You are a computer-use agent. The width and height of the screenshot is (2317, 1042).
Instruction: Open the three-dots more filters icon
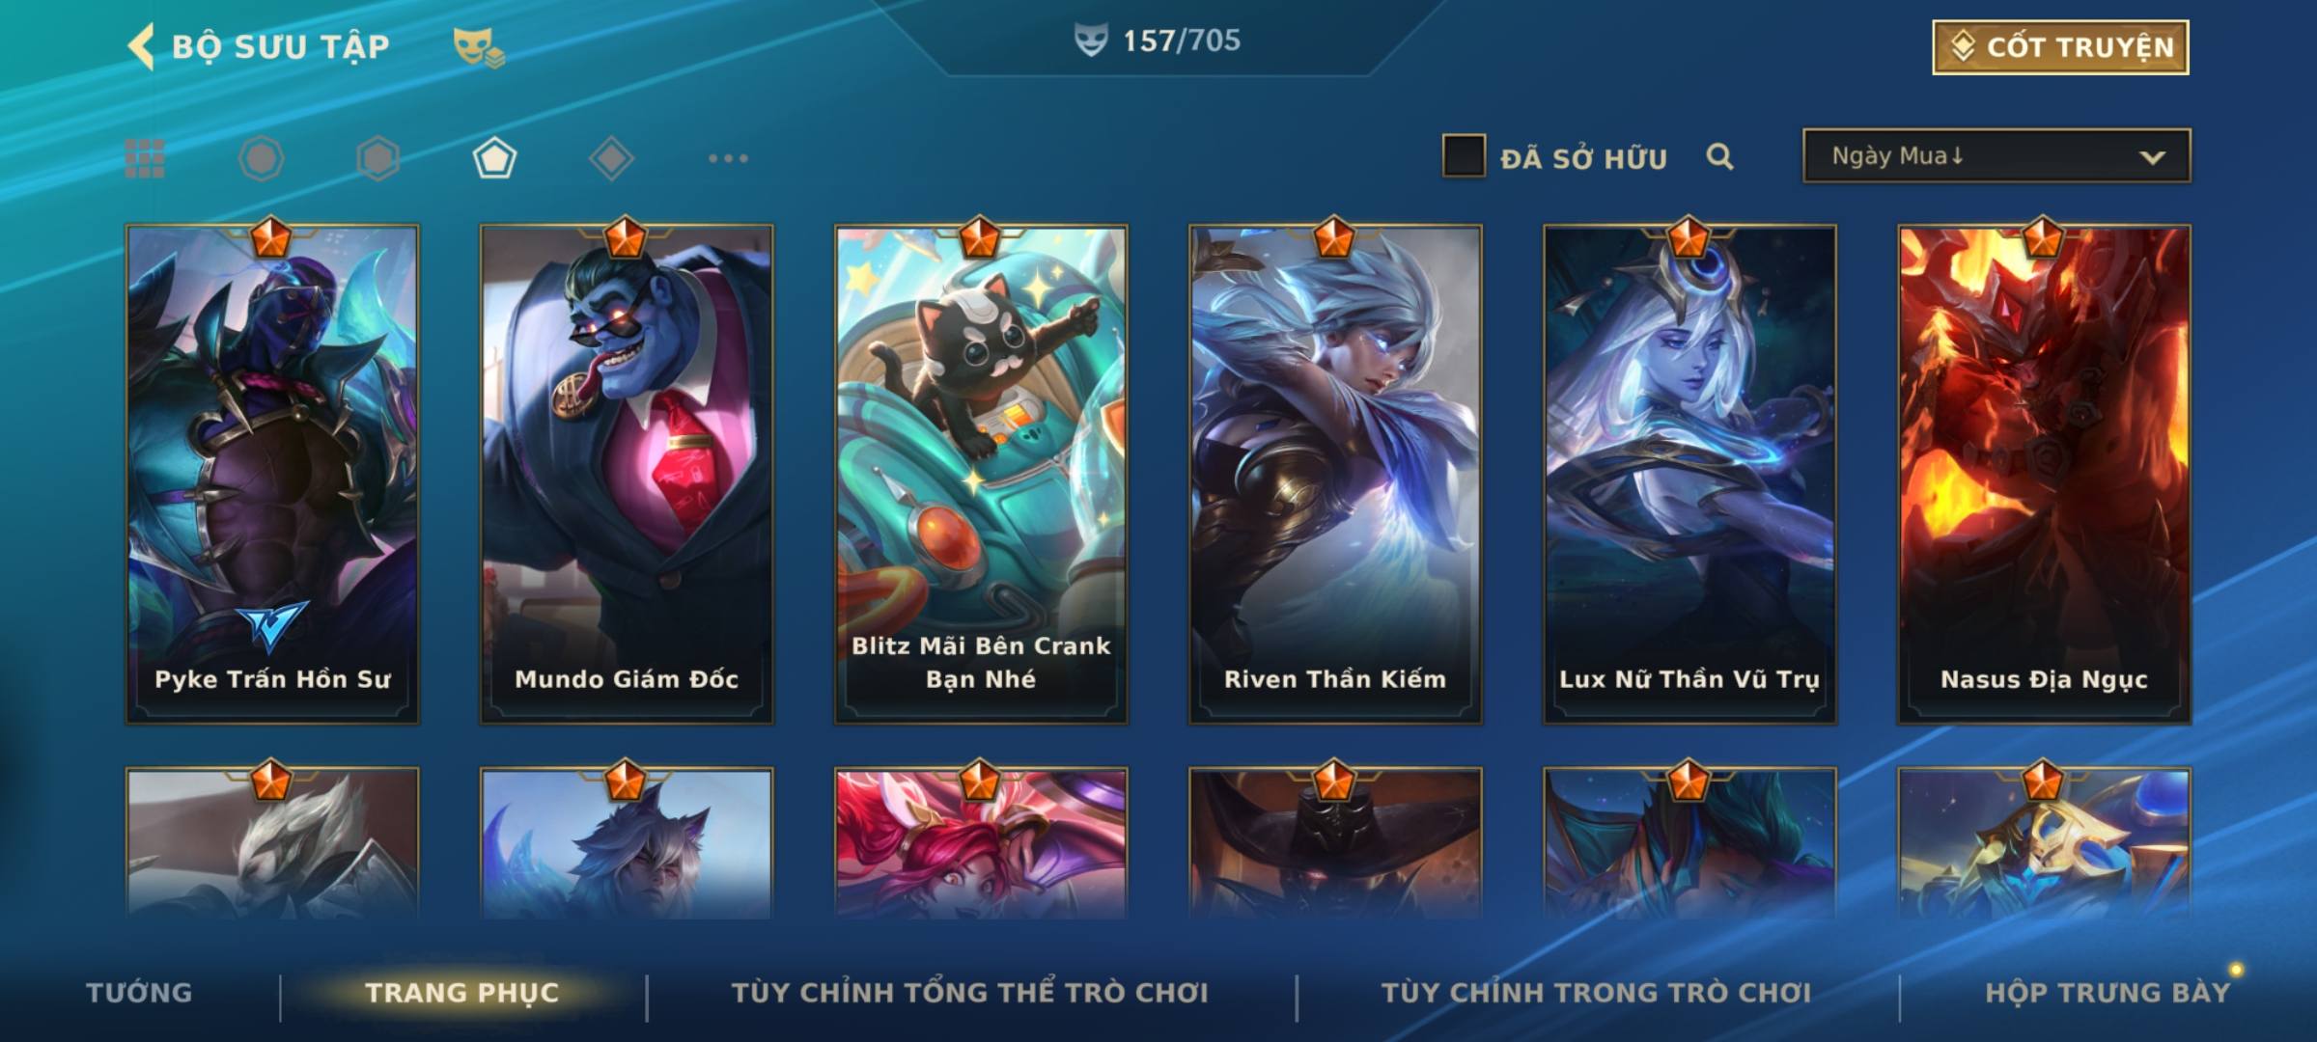[x=728, y=158]
